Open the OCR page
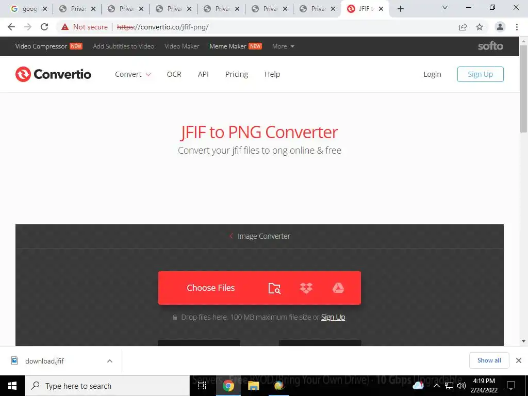Viewport: 528px width, 396px height. [x=174, y=74]
